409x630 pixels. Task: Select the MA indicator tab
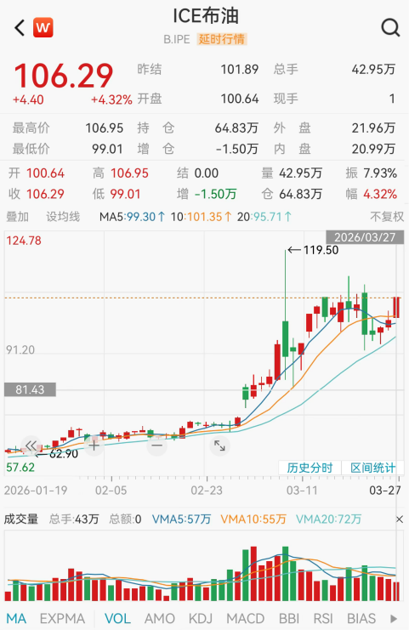[x=16, y=618]
